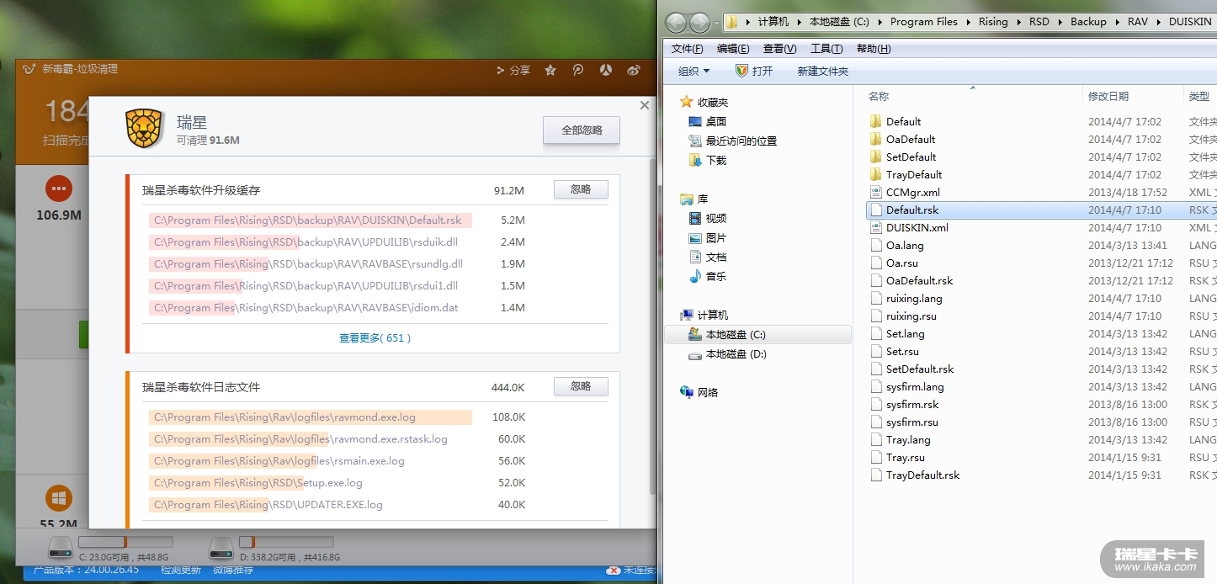This screenshot has width=1217, height=584.
Task: Select the RAVBASE\idiom.dat path row
Action: [x=311, y=308]
